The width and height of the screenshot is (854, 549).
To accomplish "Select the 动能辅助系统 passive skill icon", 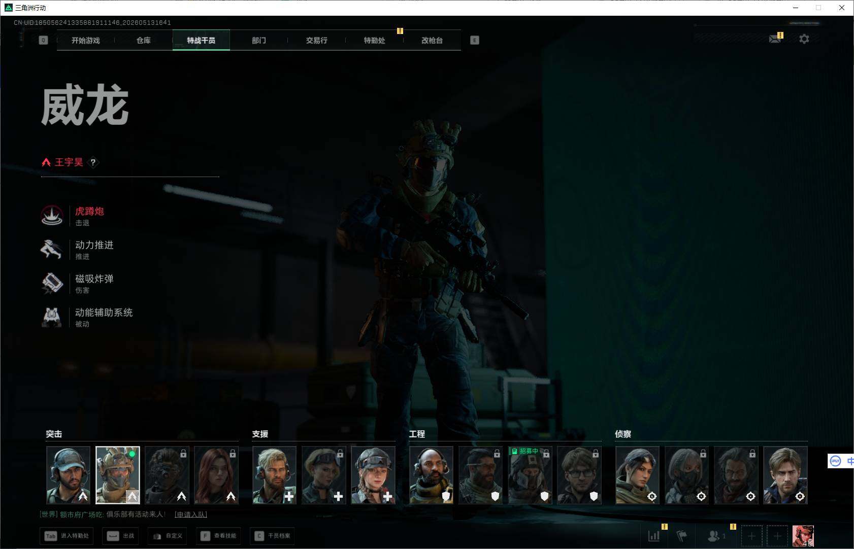I will (52, 317).
